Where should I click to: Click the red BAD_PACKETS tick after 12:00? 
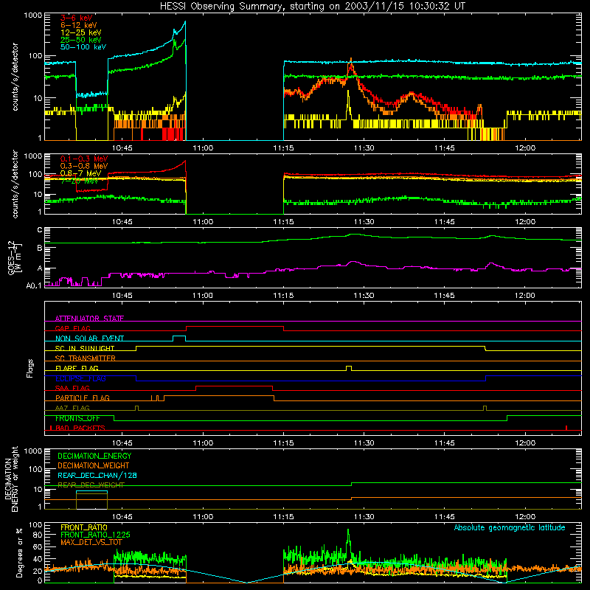(x=566, y=428)
